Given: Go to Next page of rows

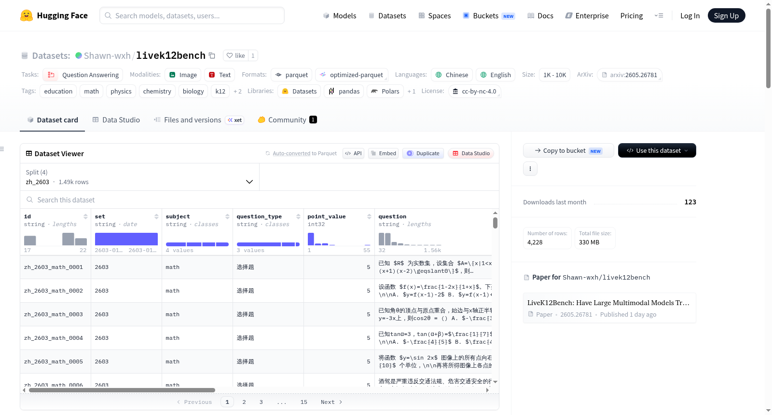Looking at the screenshot, I should (x=331, y=402).
